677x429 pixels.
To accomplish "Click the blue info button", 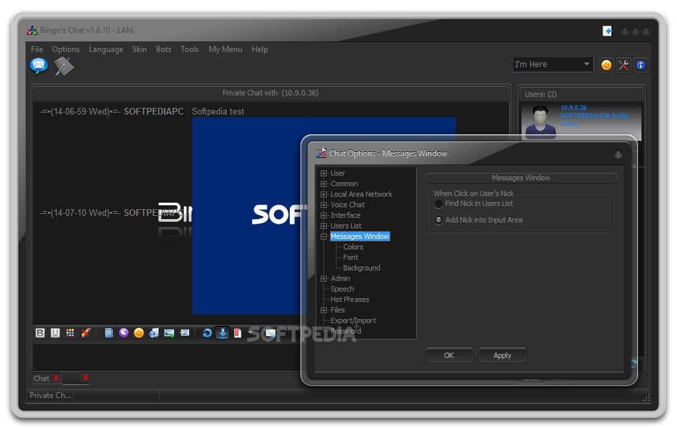I will coord(641,65).
